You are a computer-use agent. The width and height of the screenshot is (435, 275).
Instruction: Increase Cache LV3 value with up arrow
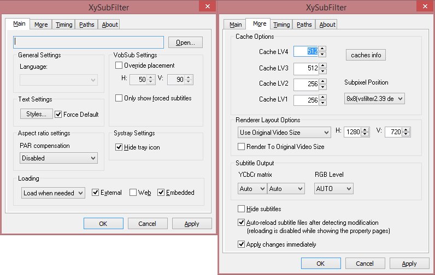click(322, 65)
